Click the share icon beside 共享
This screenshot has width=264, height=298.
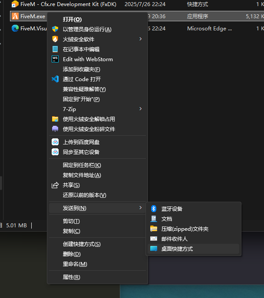point(55,185)
